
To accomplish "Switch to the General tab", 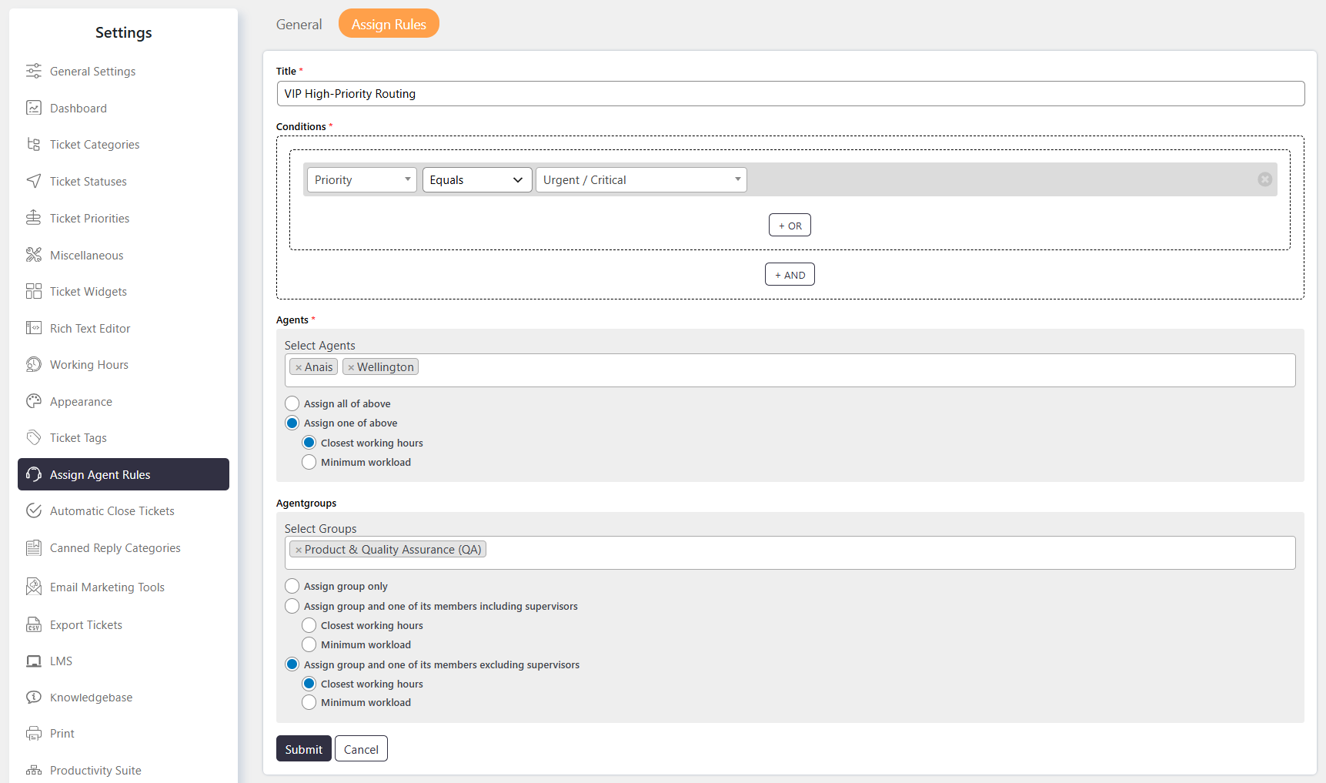I will [299, 24].
